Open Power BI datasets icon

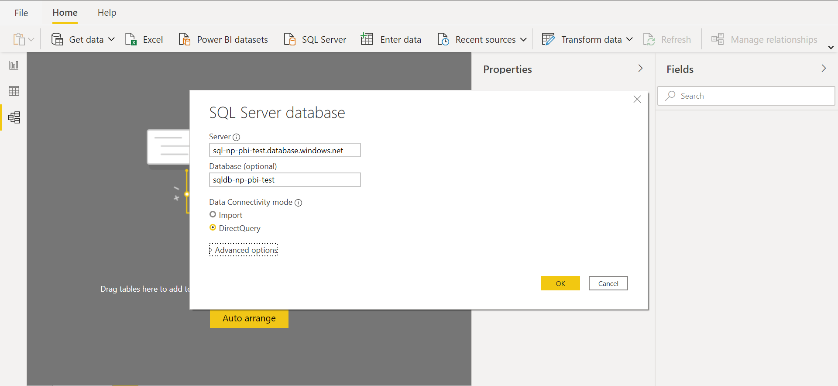click(185, 39)
